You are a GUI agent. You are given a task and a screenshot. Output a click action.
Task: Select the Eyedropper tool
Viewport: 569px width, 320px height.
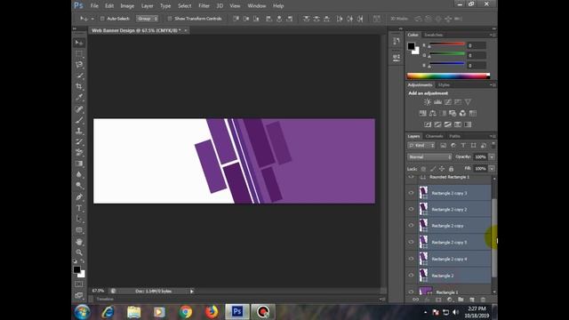[79, 97]
